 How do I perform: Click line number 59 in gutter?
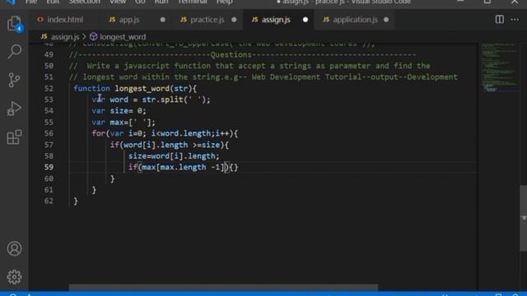[49, 167]
